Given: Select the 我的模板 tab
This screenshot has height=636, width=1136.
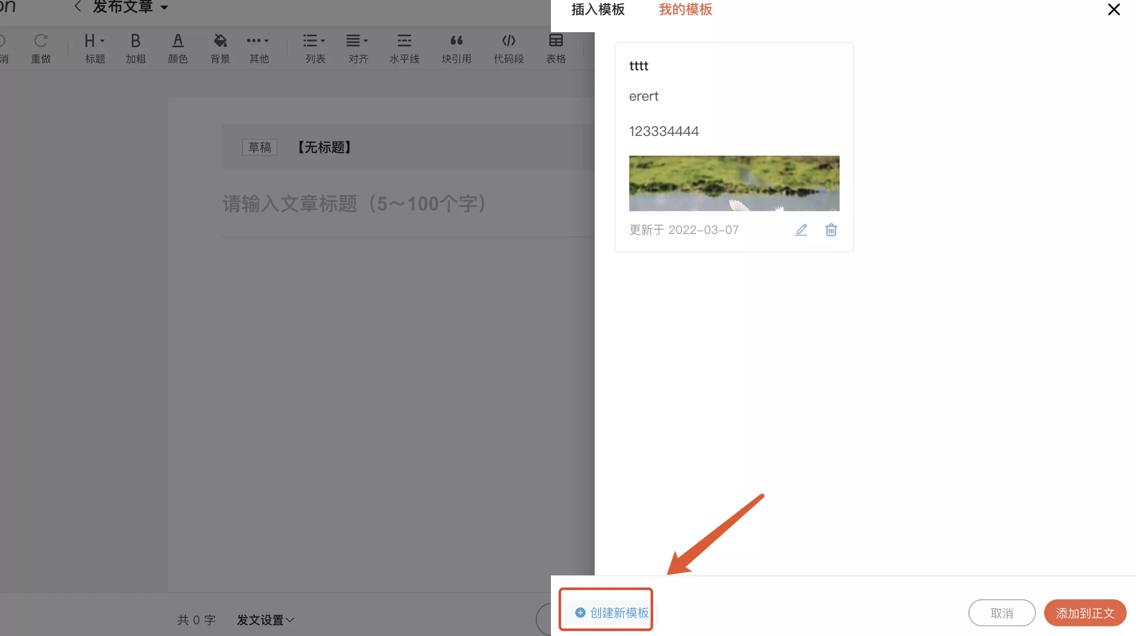Looking at the screenshot, I should pyautogui.click(x=685, y=10).
